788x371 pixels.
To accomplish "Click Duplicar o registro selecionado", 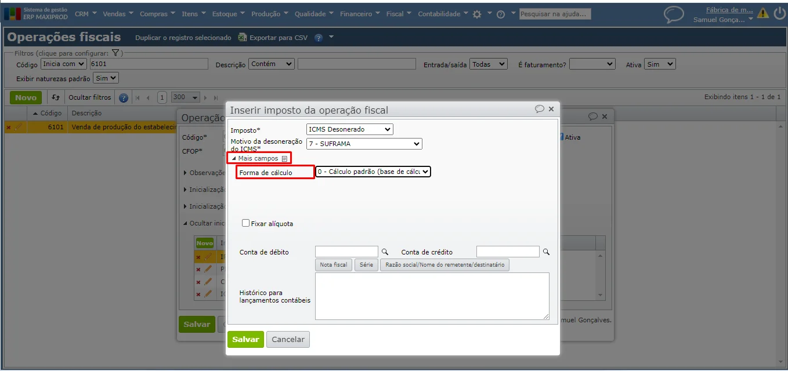I will click(183, 38).
